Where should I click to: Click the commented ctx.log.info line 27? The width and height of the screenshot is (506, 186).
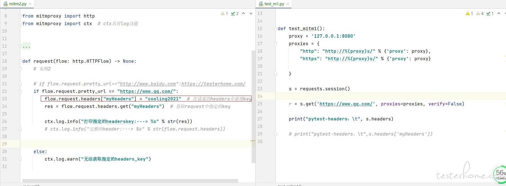click(135, 129)
